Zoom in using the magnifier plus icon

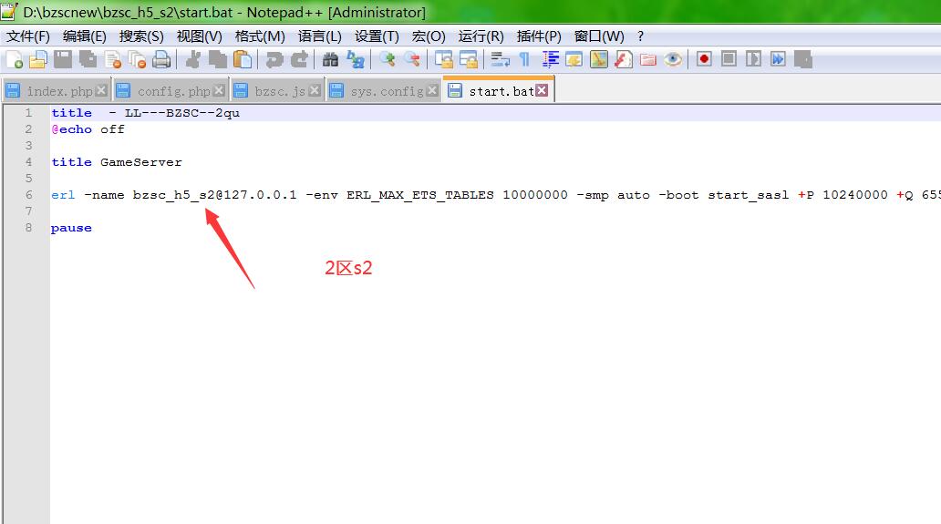point(388,60)
